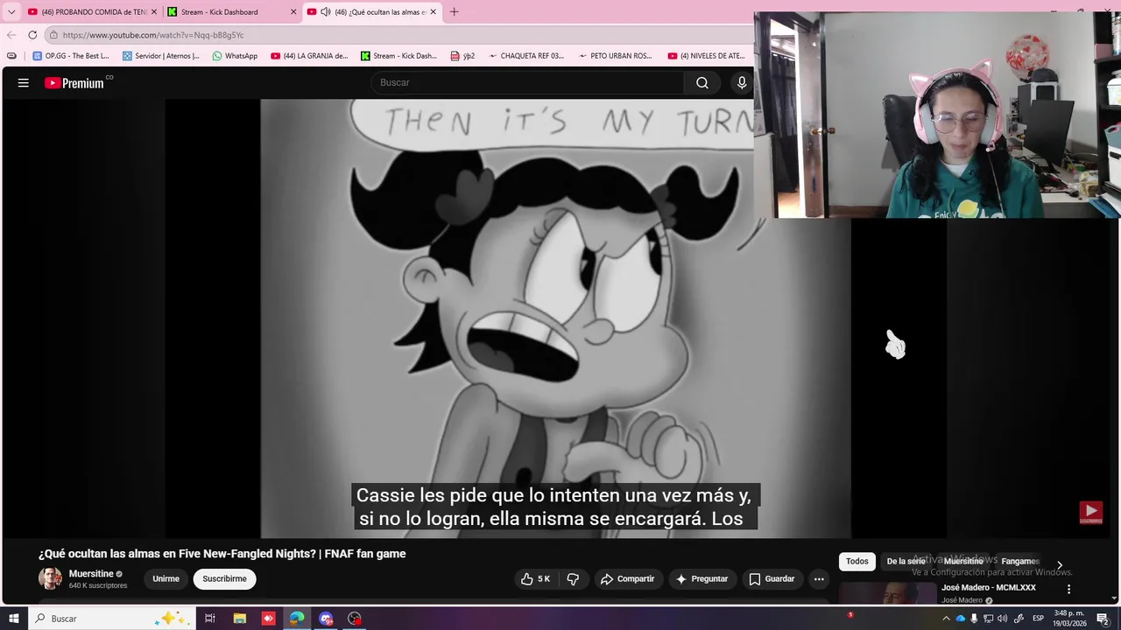
Task: Join the channel with Unirme
Action: click(166, 578)
